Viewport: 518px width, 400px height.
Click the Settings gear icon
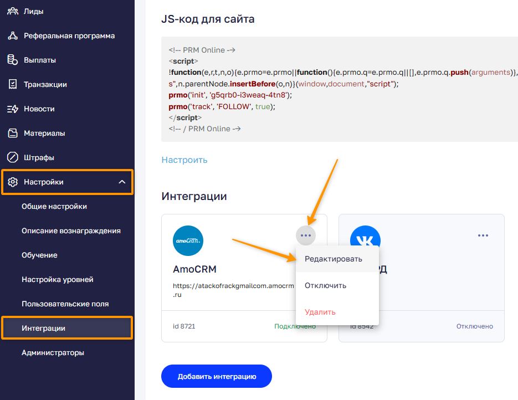(x=13, y=182)
